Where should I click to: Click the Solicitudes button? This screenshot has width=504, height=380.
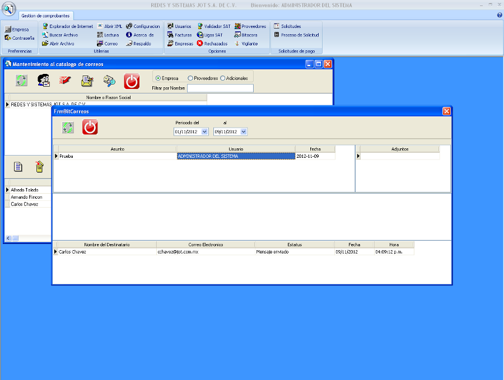[287, 26]
